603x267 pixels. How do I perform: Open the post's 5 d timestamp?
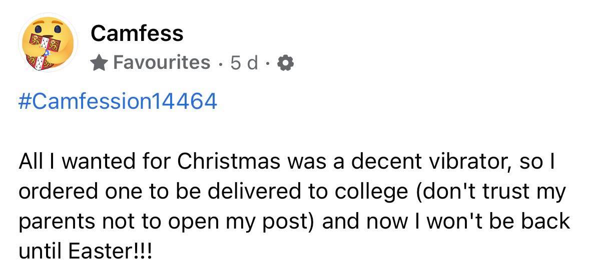[244, 63]
